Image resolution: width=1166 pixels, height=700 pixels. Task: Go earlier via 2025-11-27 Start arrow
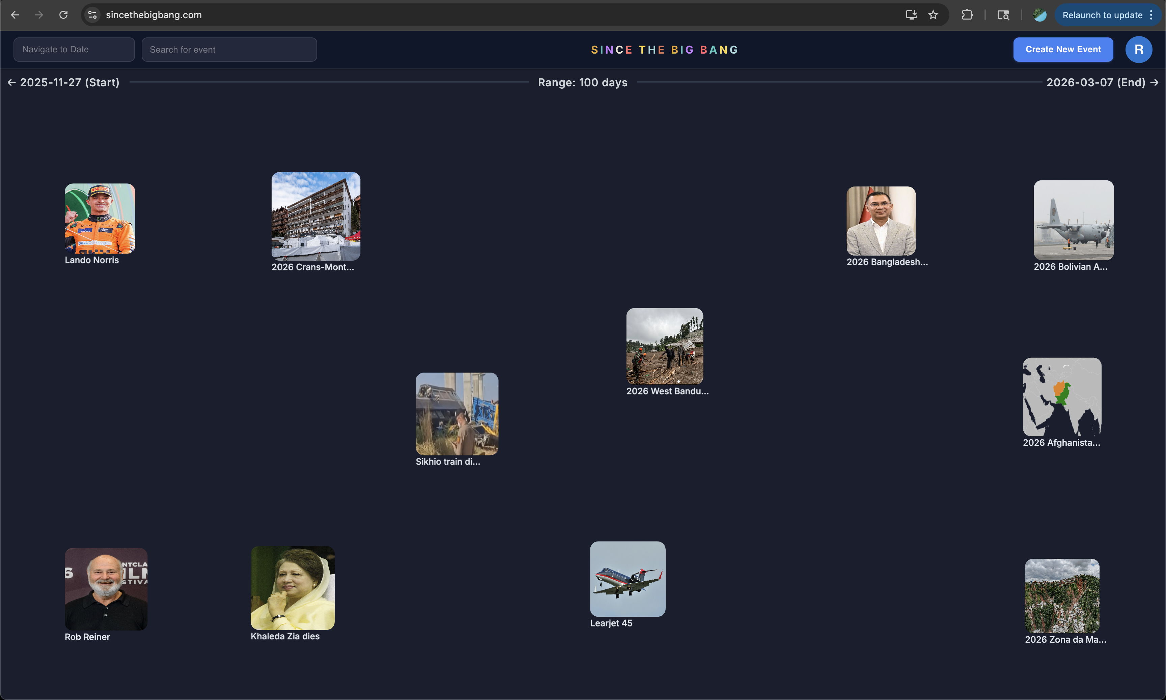coord(12,83)
